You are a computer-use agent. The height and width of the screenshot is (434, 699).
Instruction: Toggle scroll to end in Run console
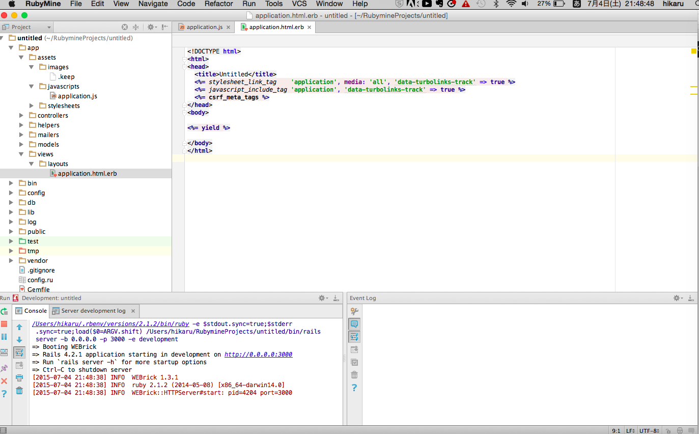[19, 365]
